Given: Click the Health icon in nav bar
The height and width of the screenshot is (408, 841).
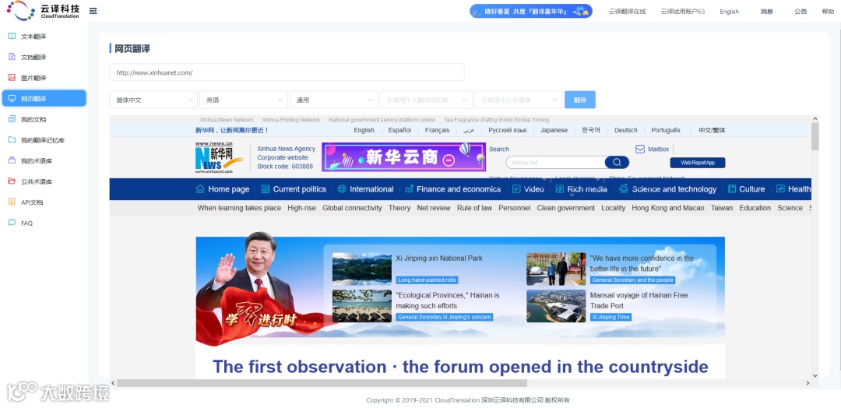Looking at the screenshot, I should click(x=779, y=188).
